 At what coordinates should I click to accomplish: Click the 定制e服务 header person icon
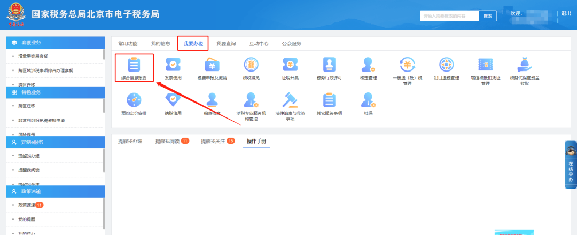click(x=14, y=142)
